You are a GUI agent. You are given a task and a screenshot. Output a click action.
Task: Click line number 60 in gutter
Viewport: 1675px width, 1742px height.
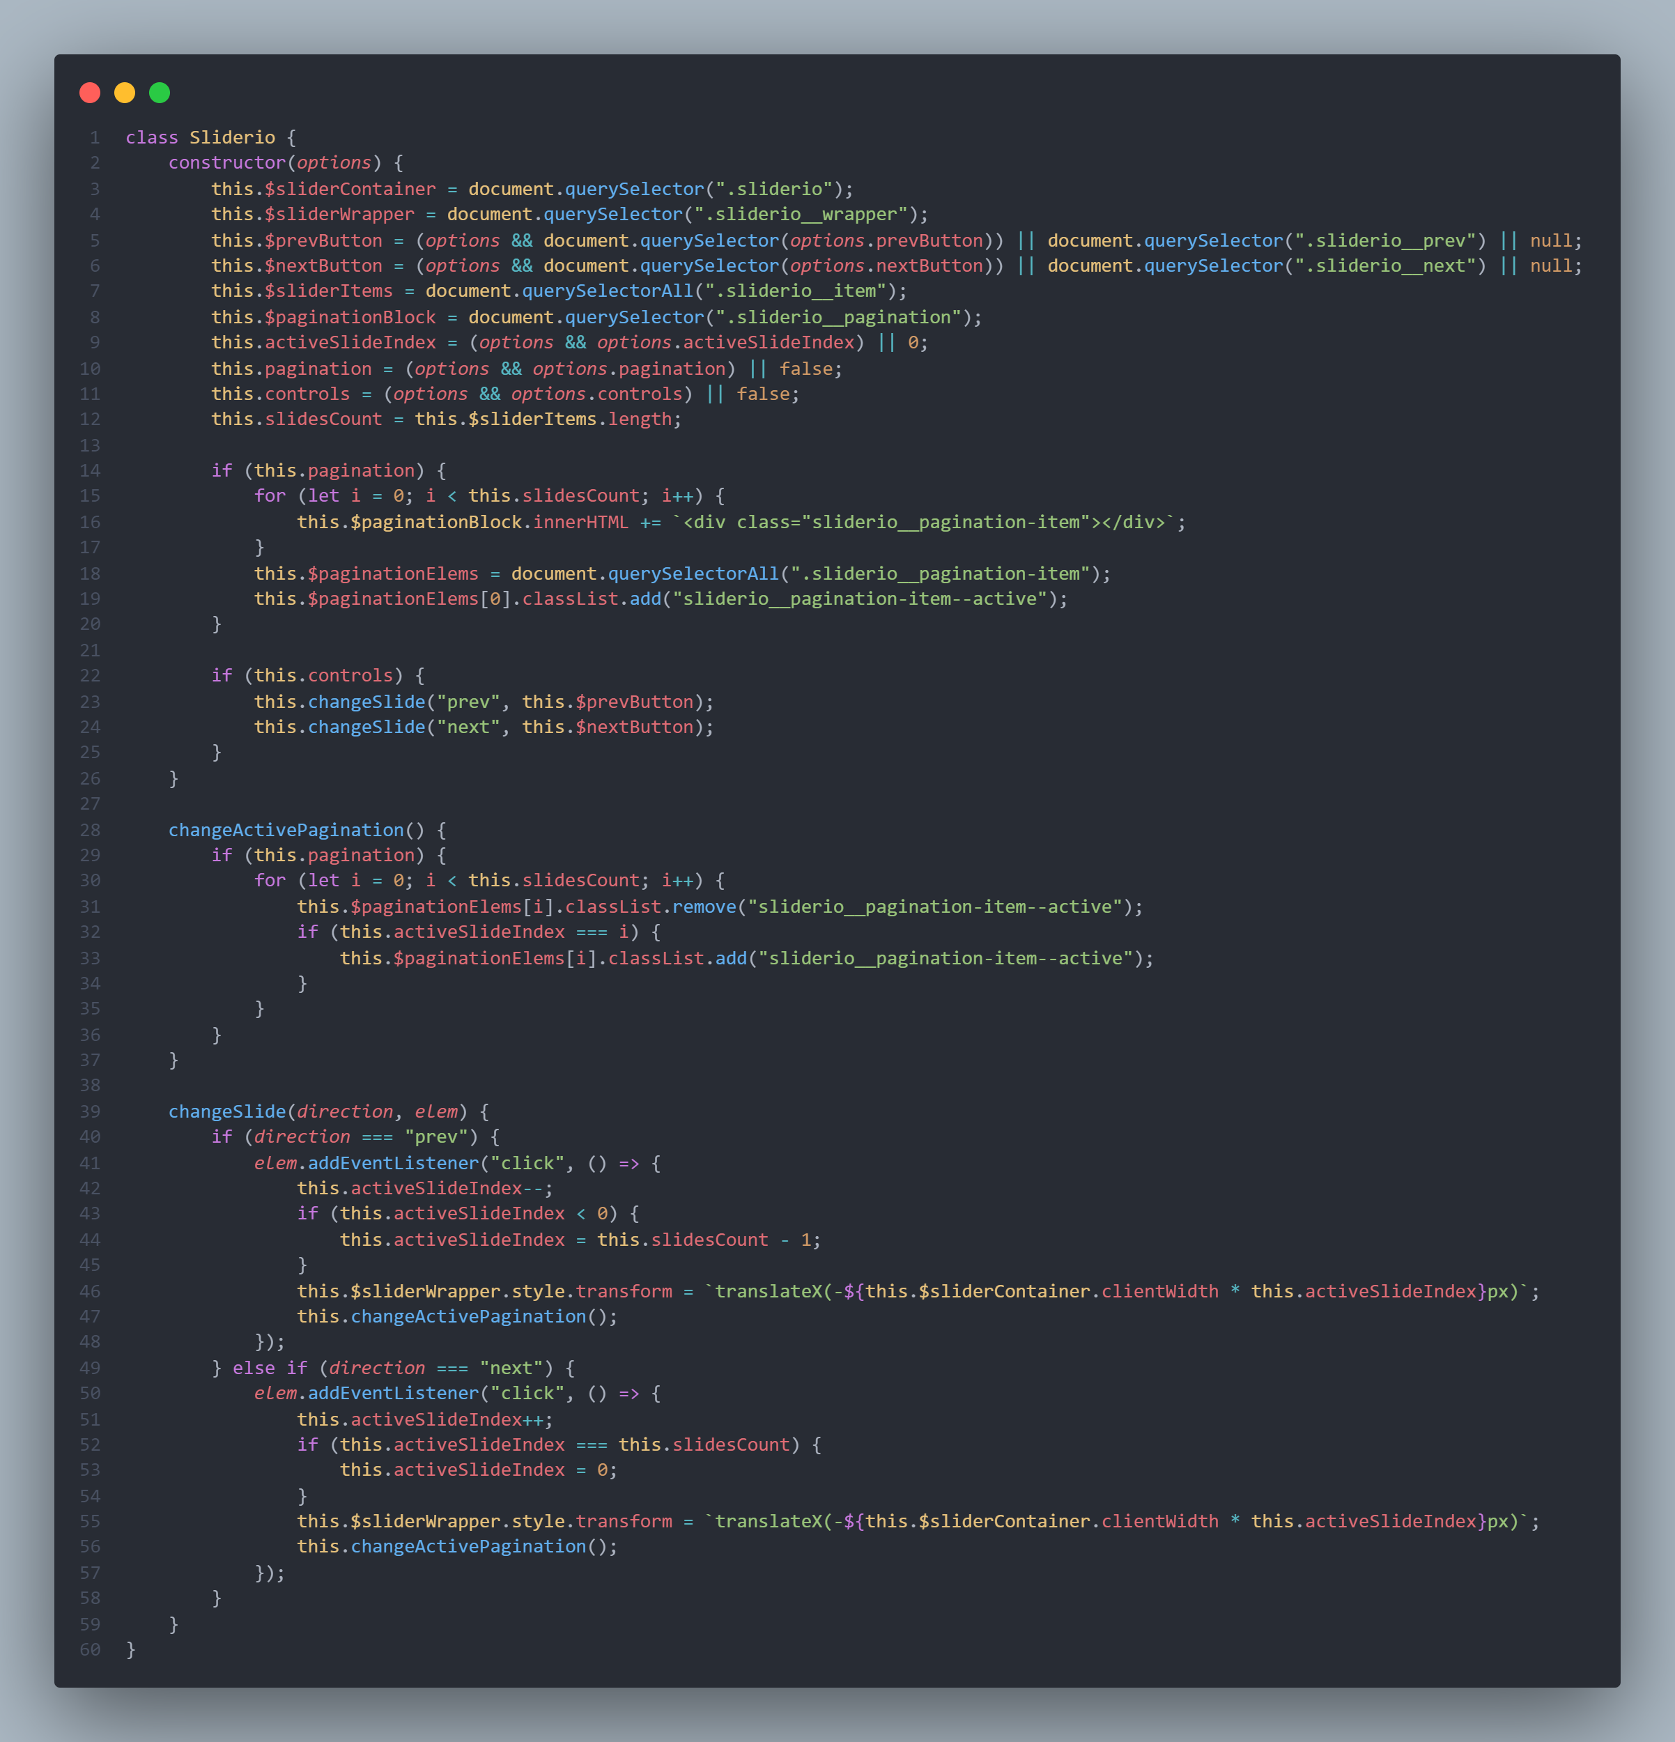click(90, 1649)
